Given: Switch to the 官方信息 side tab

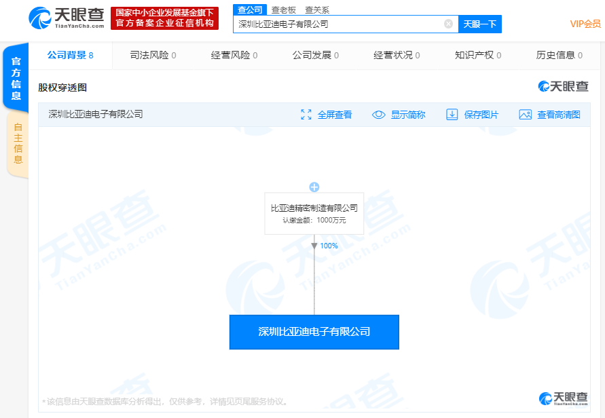Looking at the screenshot, I should pyautogui.click(x=16, y=78).
